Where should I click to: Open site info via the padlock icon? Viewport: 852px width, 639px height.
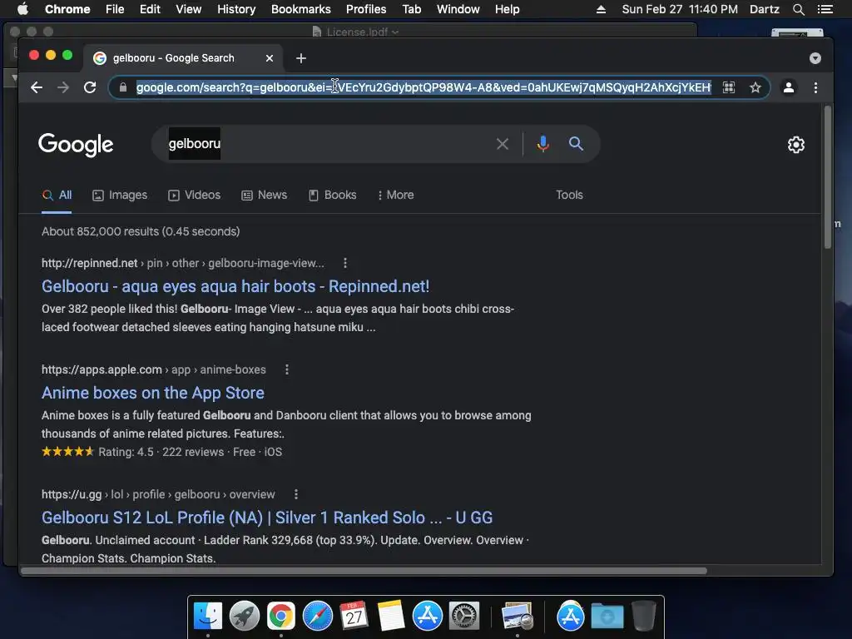tap(123, 87)
